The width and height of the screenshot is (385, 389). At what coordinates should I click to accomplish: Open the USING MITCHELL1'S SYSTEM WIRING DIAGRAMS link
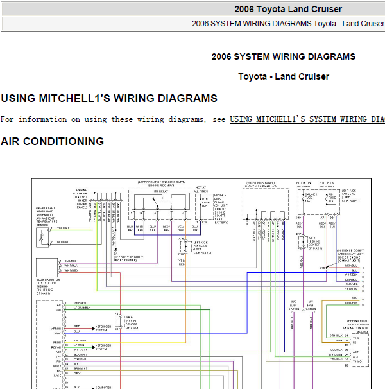[307, 119]
